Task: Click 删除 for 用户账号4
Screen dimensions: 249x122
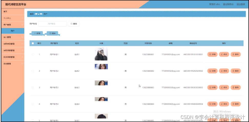Action: [x=236, y=104]
